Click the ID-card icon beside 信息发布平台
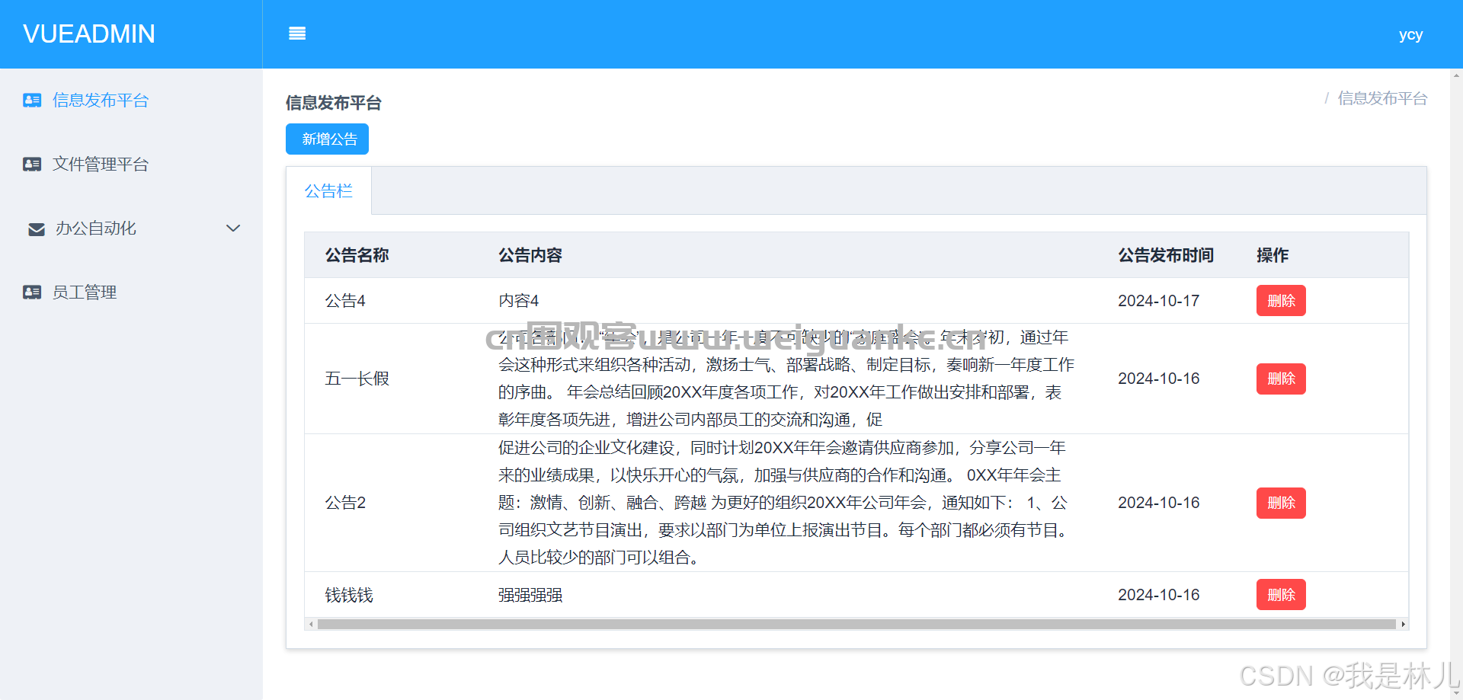The height and width of the screenshot is (700, 1463). (x=32, y=100)
